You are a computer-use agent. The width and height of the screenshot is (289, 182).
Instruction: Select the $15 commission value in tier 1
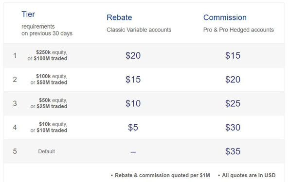[x=233, y=55]
